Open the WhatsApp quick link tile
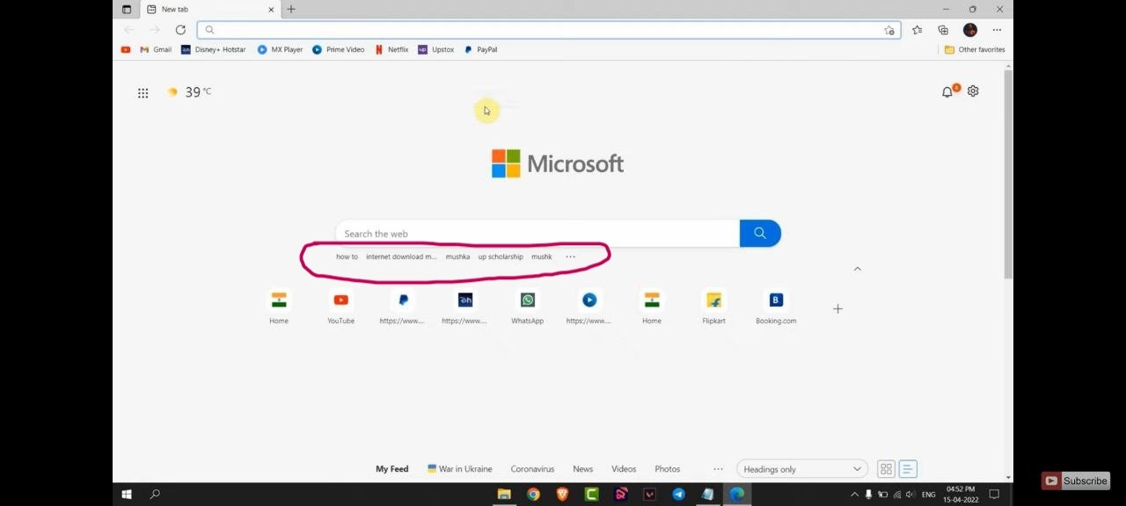The height and width of the screenshot is (506, 1126). (528, 308)
